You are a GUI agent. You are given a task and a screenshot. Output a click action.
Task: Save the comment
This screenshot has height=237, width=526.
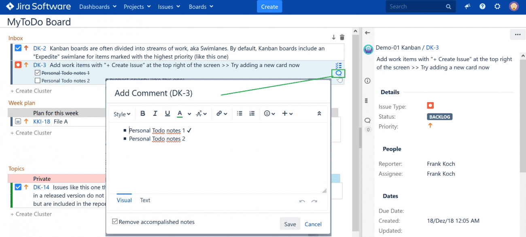pyautogui.click(x=290, y=224)
